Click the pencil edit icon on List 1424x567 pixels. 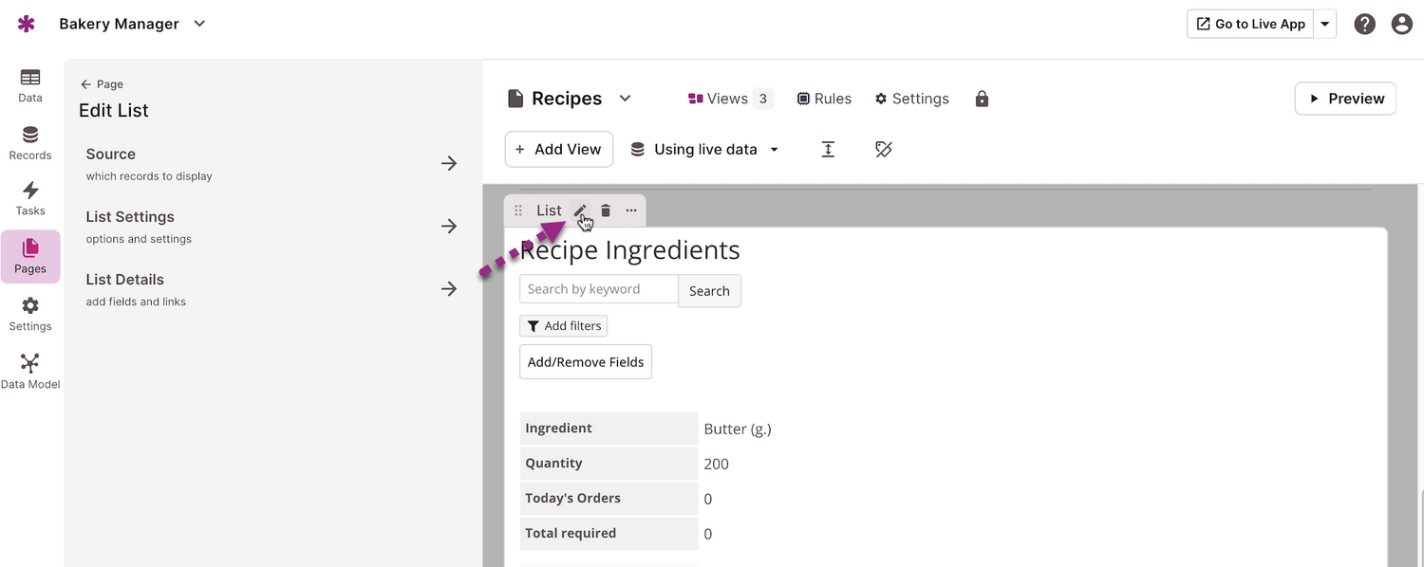580,210
